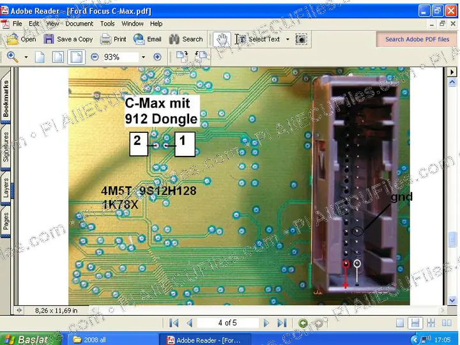The image size is (460, 345).
Task: Open the View menu
Action: point(52,24)
